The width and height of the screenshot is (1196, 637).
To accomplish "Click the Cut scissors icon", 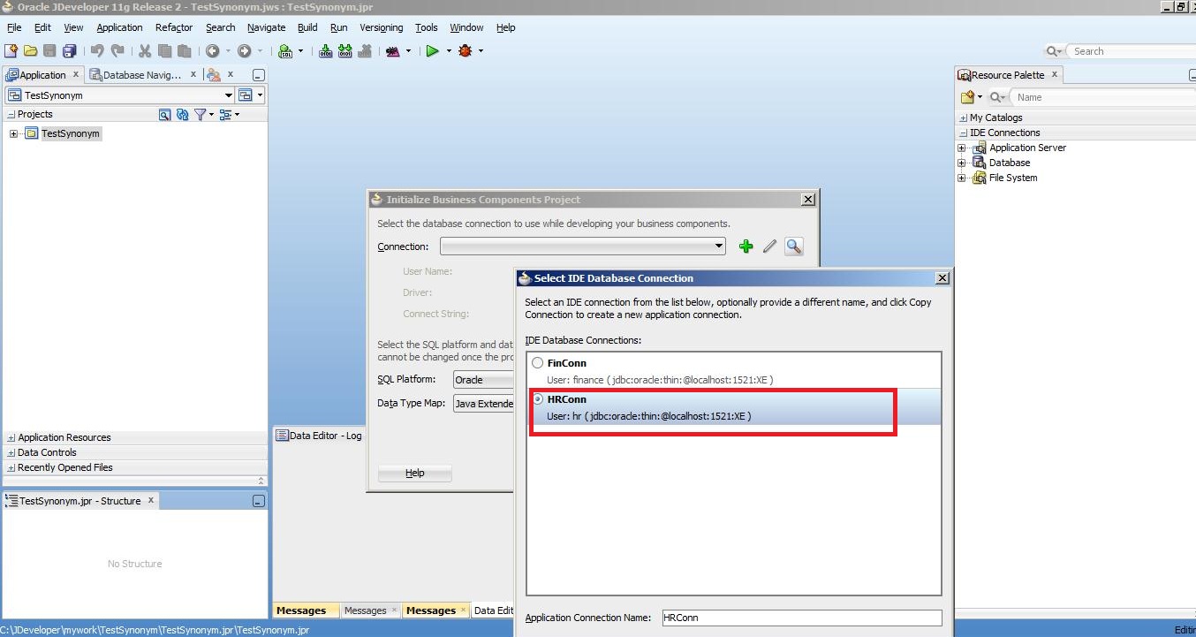I will pos(145,51).
